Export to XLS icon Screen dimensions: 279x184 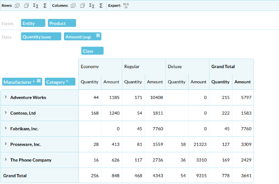pos(126,6)
